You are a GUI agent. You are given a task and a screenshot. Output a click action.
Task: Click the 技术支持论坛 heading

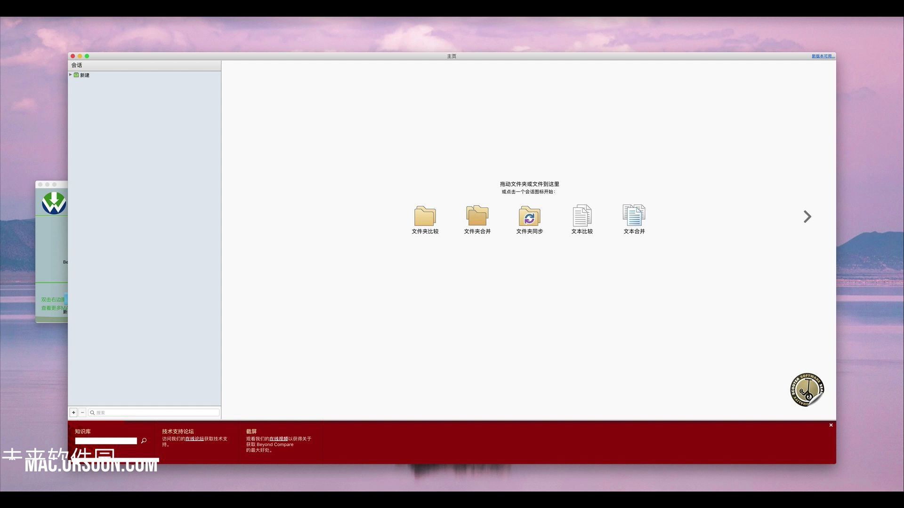click(x=178, y=431)
